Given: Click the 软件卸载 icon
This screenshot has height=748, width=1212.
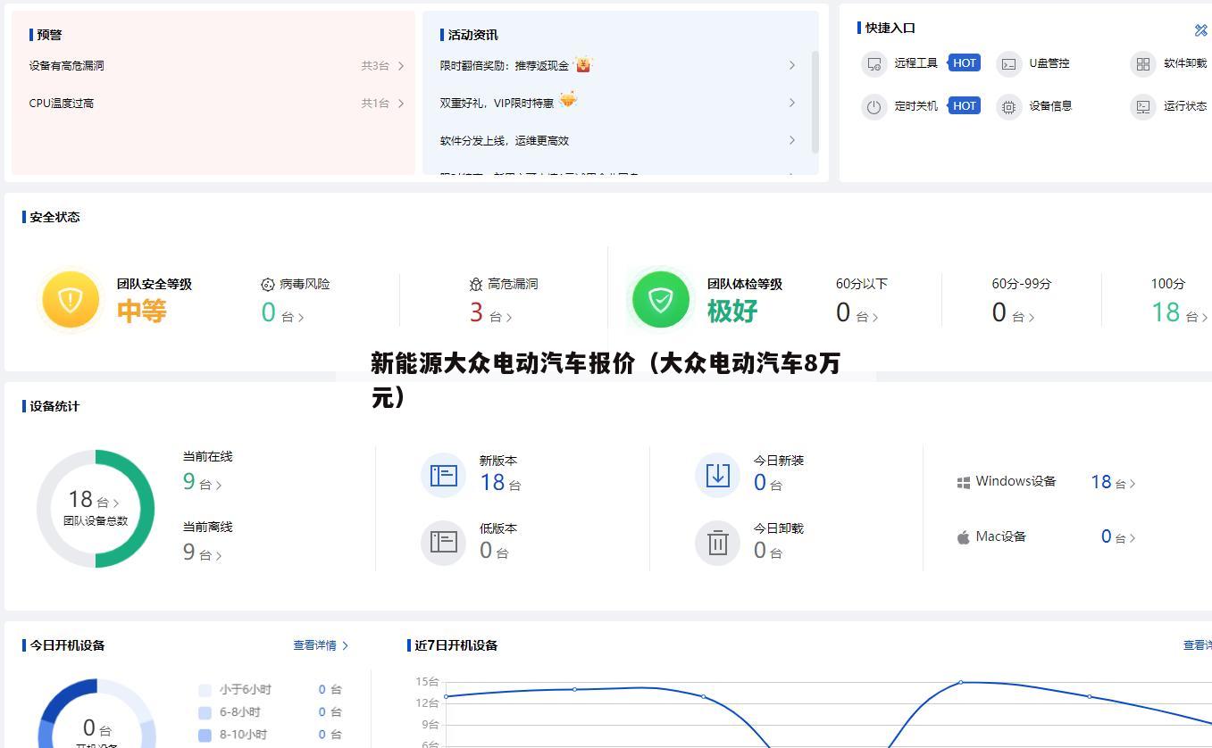Looking at the screenshot, I should pyautogui.click(x=1142, y=63).
